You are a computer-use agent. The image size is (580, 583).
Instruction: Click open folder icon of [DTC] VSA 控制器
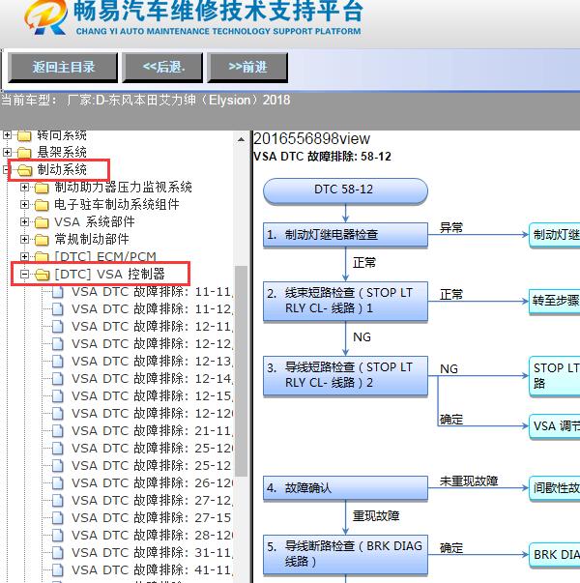point(42,275)
